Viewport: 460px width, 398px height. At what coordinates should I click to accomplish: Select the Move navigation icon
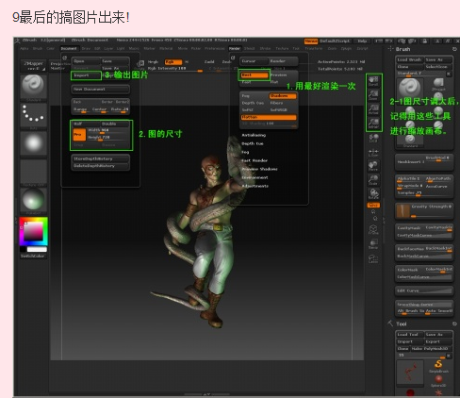[x=373, y=166]
